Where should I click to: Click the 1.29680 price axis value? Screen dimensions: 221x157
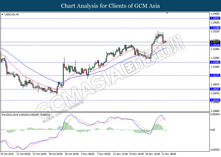pos(215,111)
